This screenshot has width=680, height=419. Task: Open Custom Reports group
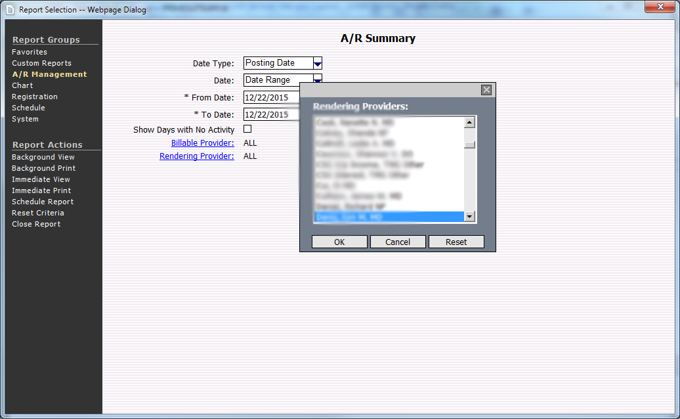[x=41, y=63]
